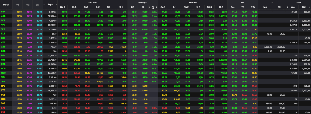Open the SGB ticker symbol

[x=3, y=95]
